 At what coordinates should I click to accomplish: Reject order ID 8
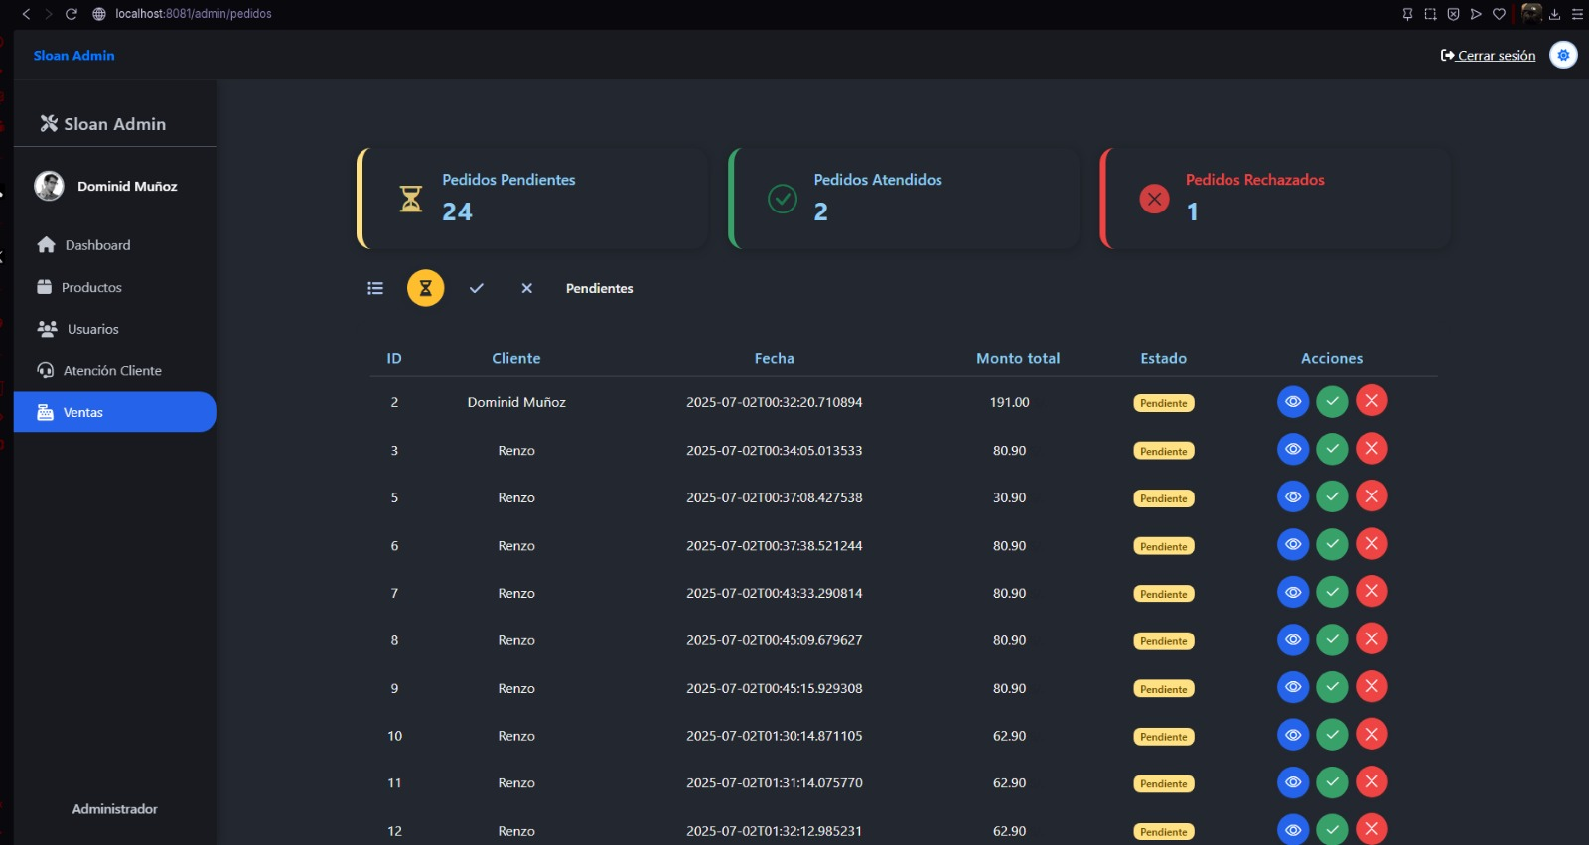click(1372, 639)
